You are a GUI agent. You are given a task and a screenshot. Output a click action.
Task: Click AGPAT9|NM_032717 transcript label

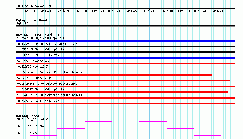[x=29, y=133]
